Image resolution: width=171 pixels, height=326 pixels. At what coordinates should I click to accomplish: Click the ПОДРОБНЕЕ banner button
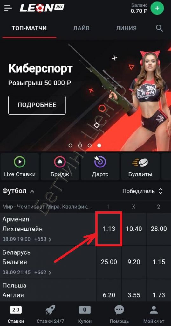coord(37,105)
